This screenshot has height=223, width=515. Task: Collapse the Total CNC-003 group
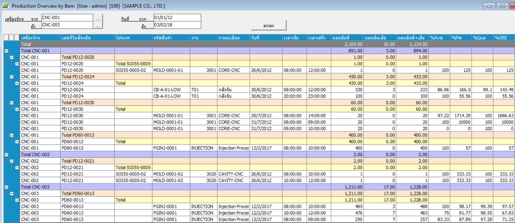[x=6, y=187]
